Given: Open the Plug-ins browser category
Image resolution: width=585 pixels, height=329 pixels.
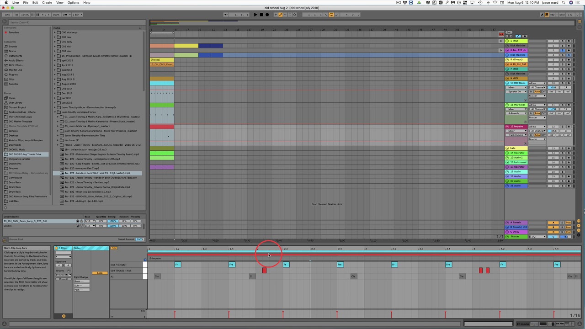Looking at the screenshot, I should pos(13,74).
